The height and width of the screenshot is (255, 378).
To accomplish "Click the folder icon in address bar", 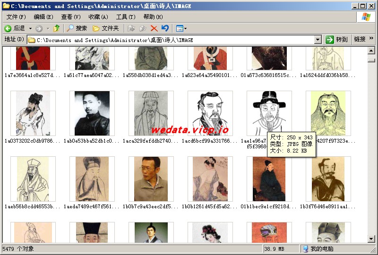I will [32, 40].
